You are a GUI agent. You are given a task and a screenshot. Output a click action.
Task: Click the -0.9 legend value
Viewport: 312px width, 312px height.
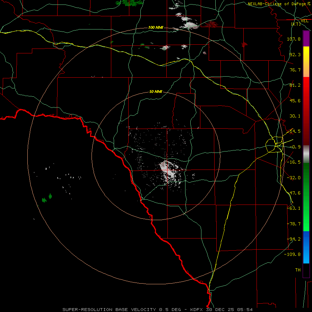295,147
